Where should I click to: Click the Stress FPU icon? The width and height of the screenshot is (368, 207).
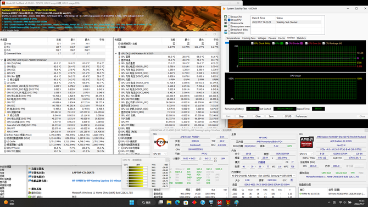226,20
